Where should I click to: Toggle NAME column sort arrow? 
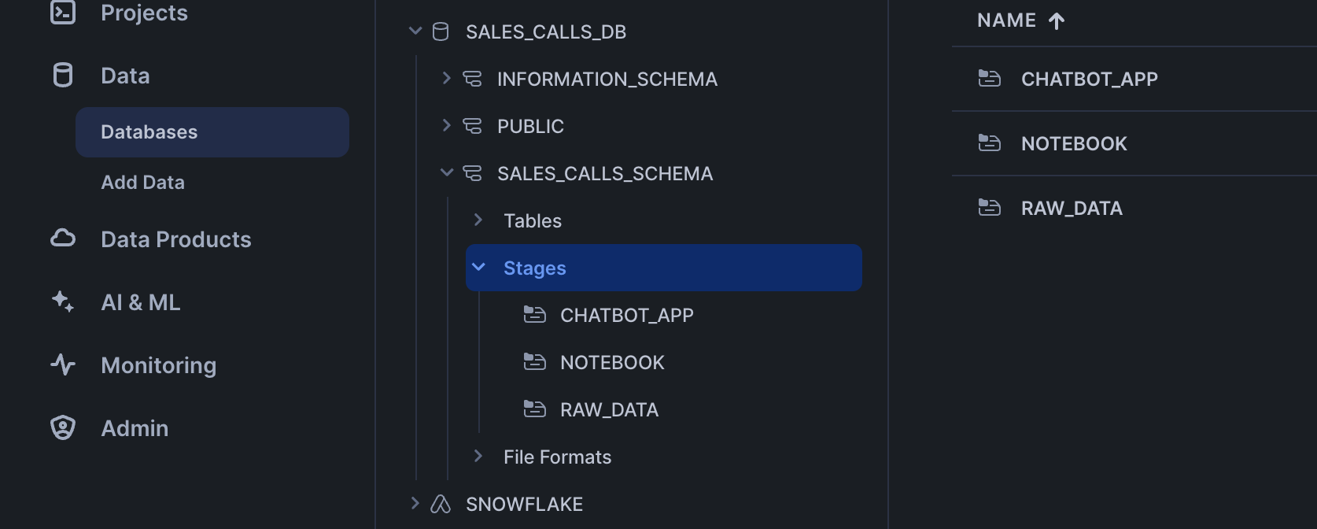(1057, 20)
